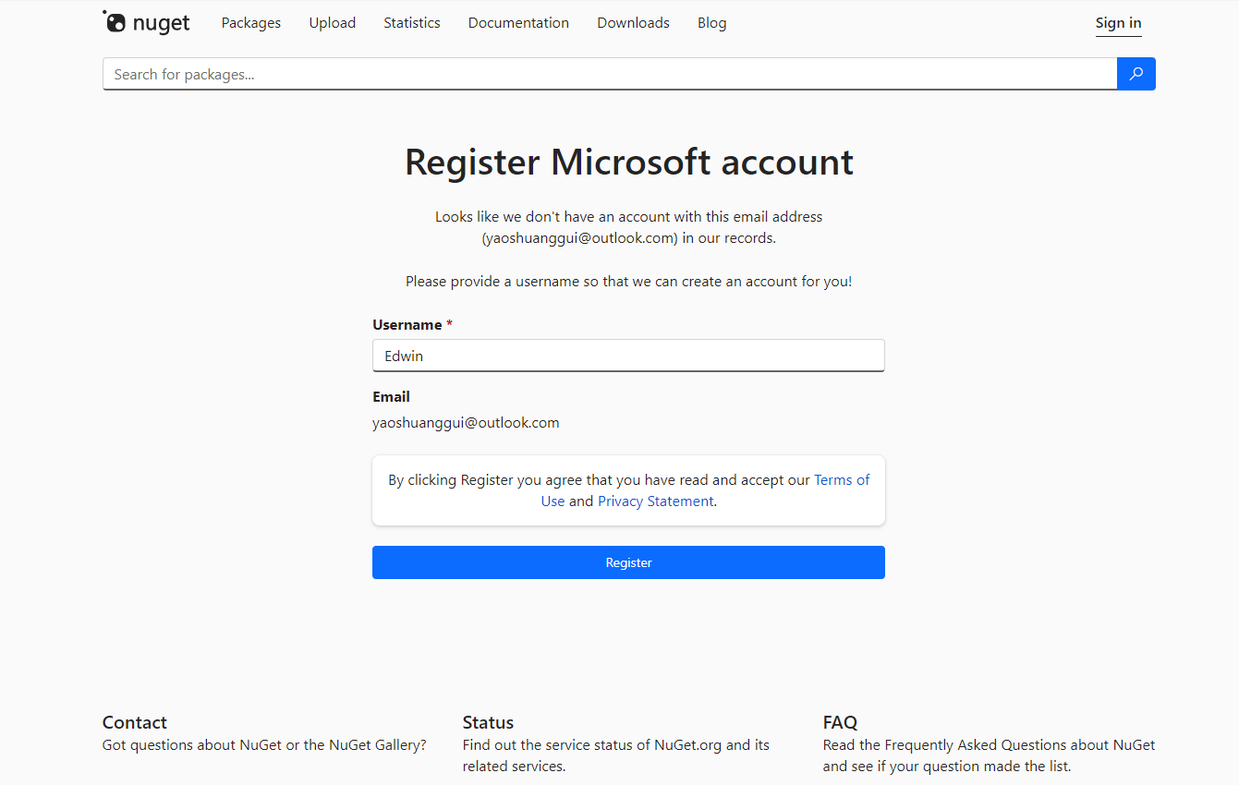The width and height of the screenshot is (1239, 785).
Task: Click the email address below the Email label
Action: pos(466,423)
